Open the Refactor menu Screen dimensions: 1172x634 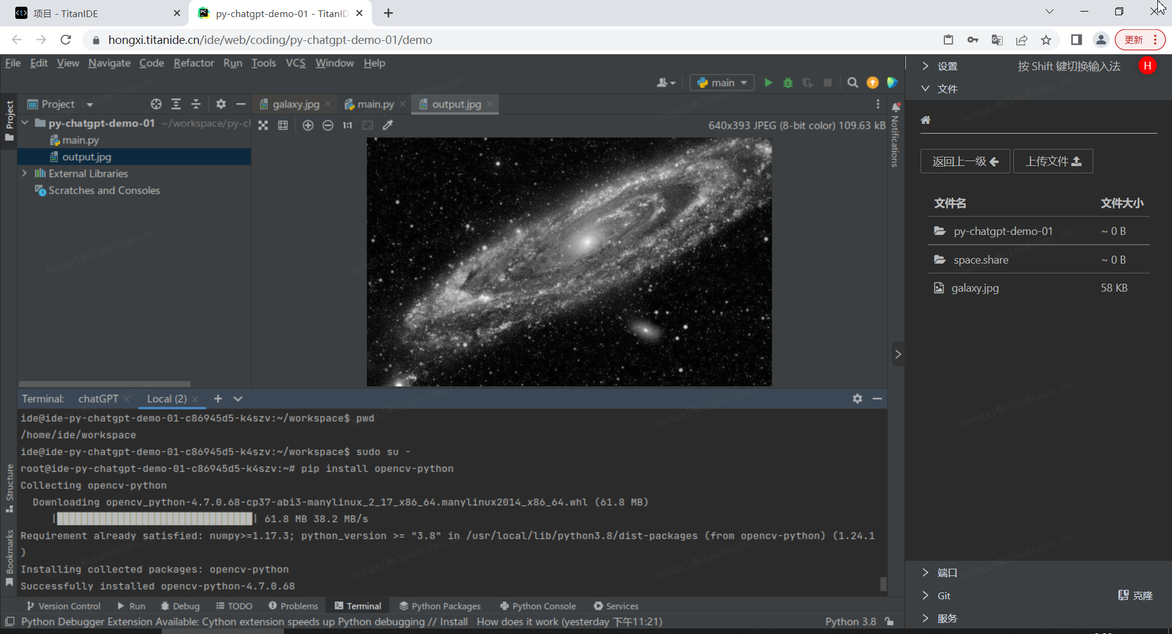pyautogui.click(x=194, y=63)
